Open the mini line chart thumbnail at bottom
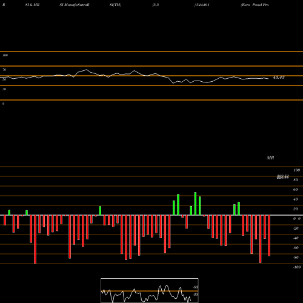This screenshot has width=303, height=303. click(150, 290)
